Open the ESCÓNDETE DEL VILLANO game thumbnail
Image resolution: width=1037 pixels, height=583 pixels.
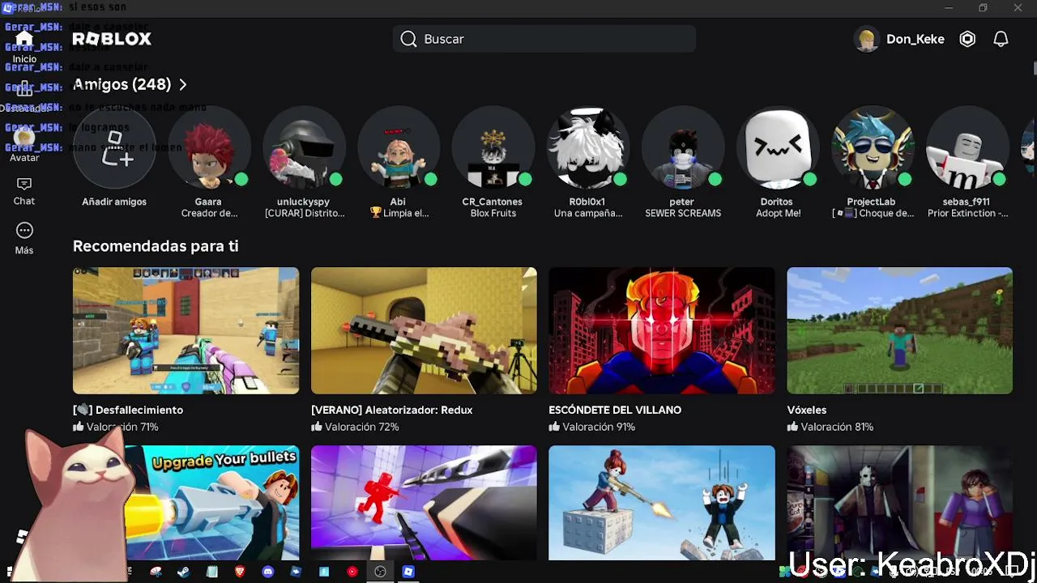click(x=662, y=330)
